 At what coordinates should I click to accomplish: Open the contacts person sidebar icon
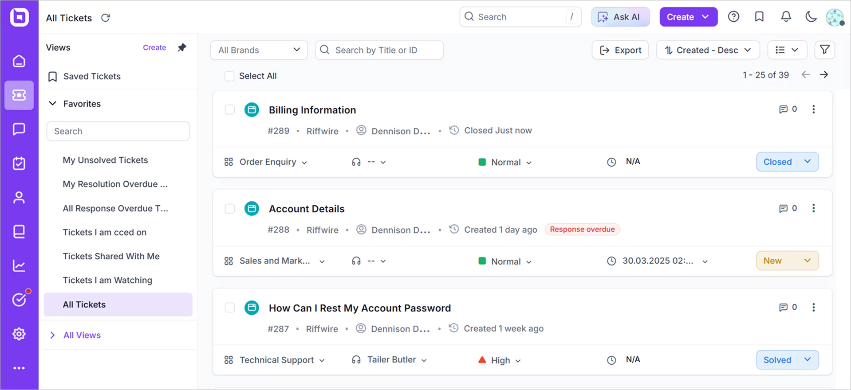pos(19,197)
